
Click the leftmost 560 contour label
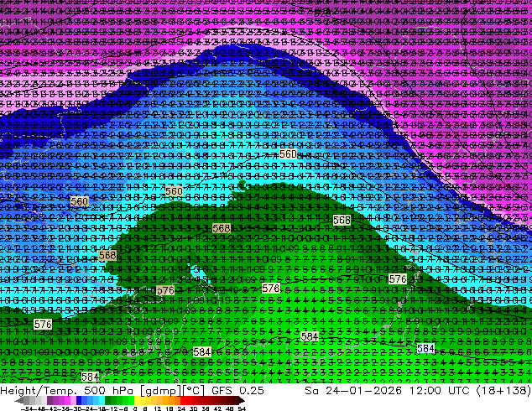[x=79, y=201]
